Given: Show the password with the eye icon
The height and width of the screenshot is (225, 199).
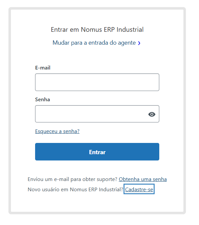Looking at the screenshot, I should point(152,114).
